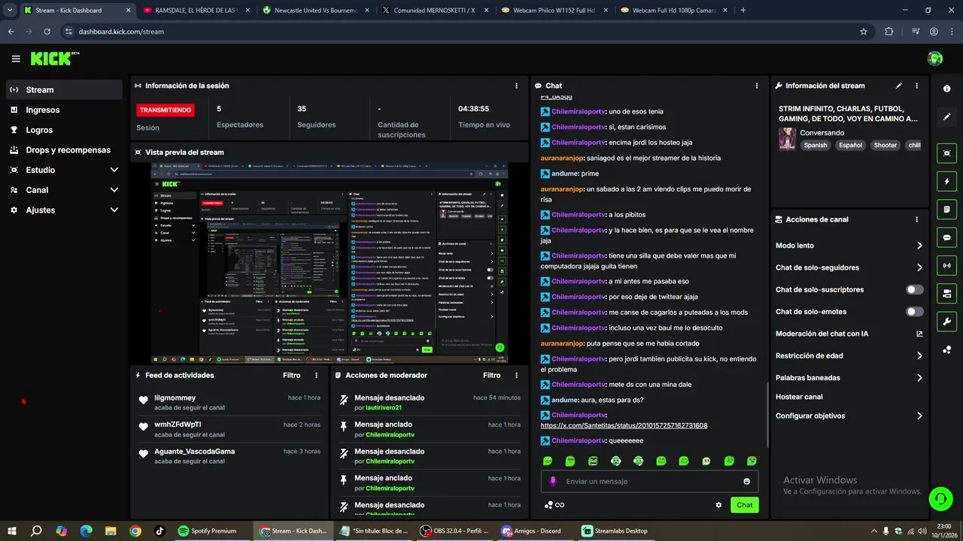The width and height of the screenshot is (963, 541).
Task: Insert the last emote with heart eyes
Action: (x=752, y=461)
